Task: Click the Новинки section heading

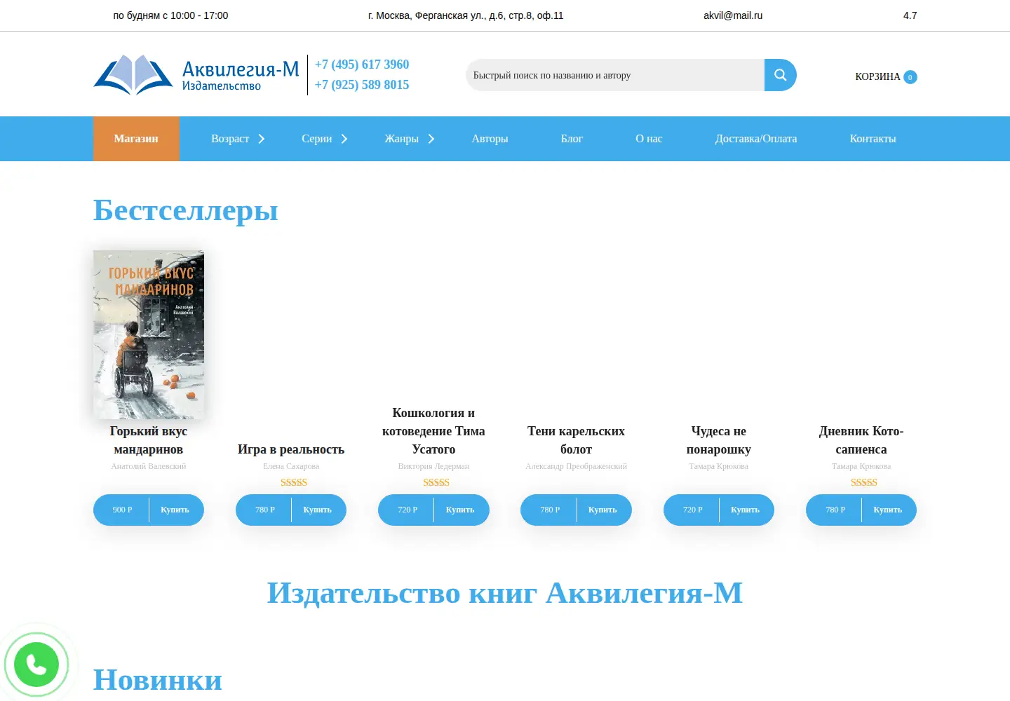Action: [x=158, y=679]
